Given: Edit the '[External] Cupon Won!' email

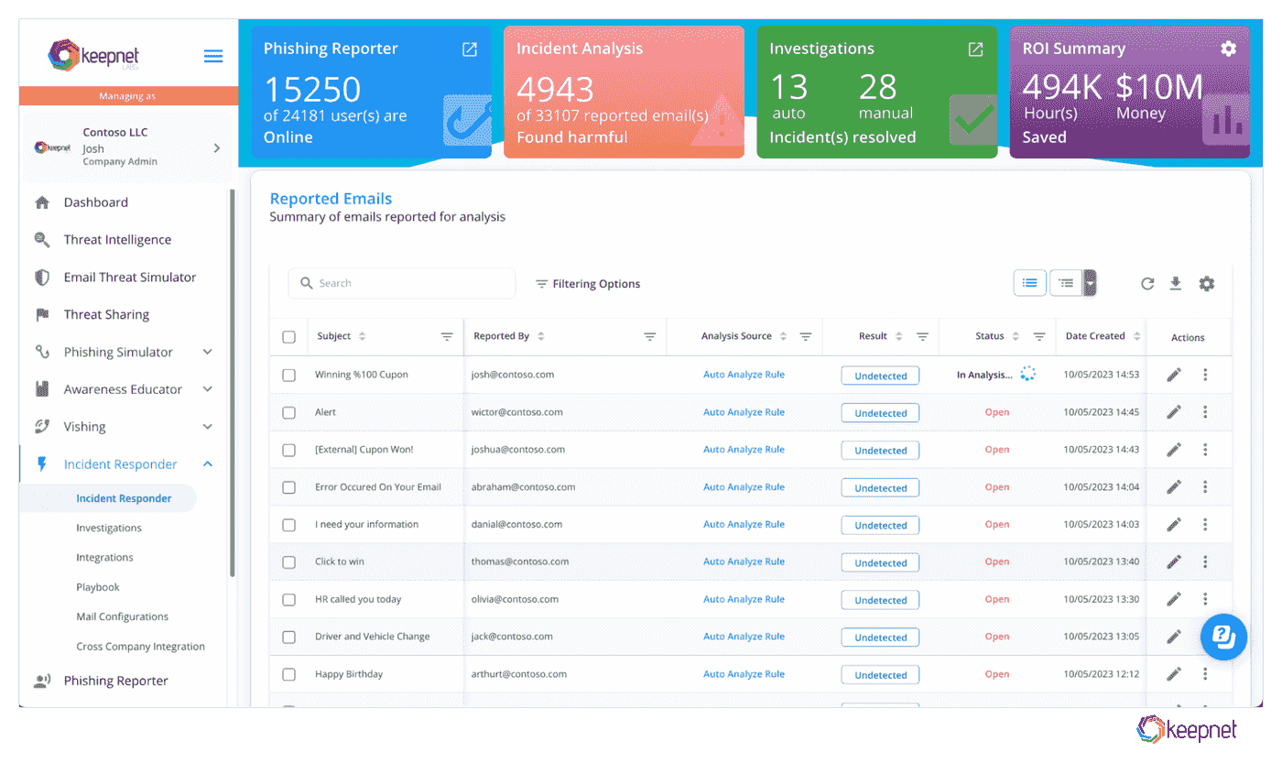Looking at the screenshot, I should tap(1174, 450).
